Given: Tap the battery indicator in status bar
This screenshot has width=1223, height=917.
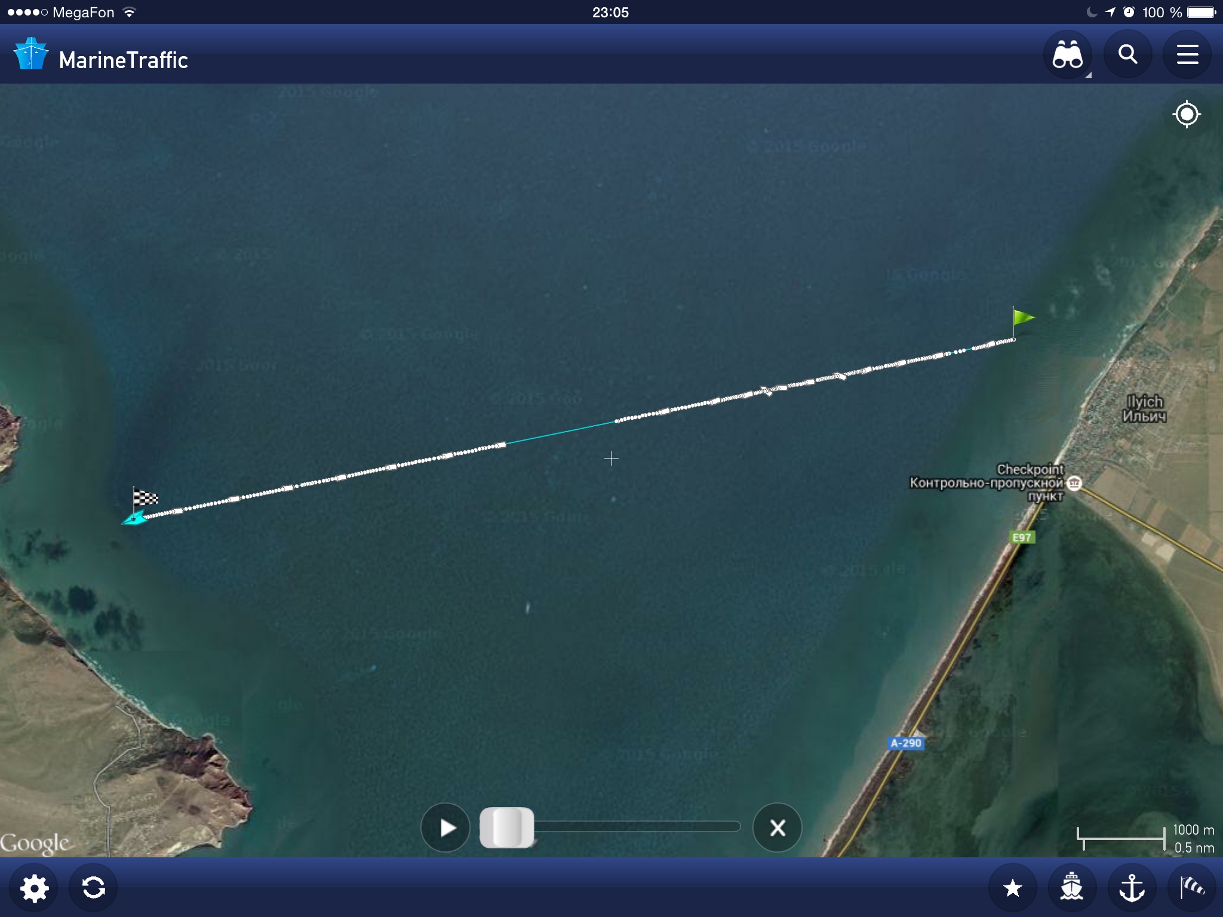Looking at the screenshot, I should (x=1202, y=12).
